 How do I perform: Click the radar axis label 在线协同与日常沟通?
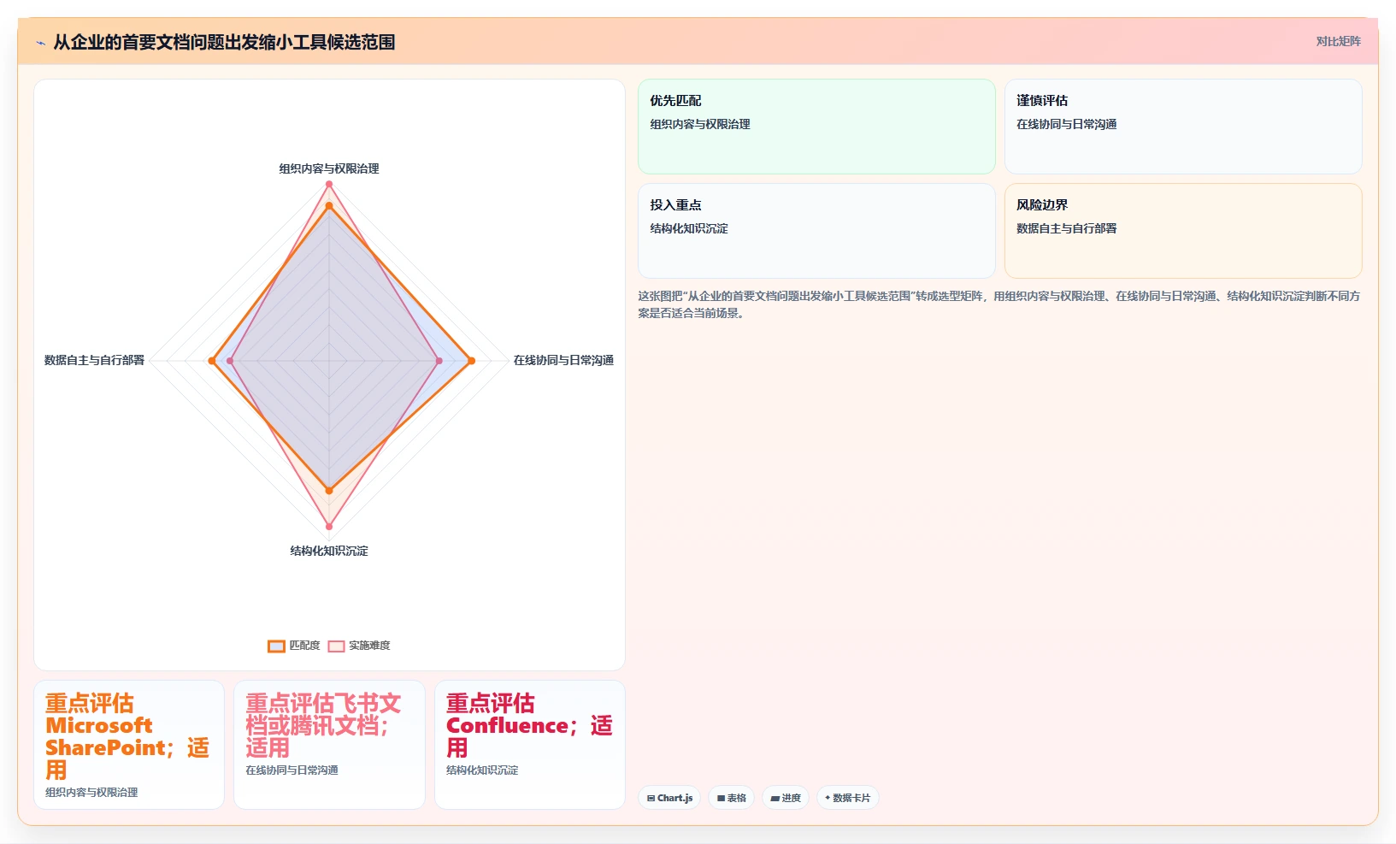click(563, 360)
